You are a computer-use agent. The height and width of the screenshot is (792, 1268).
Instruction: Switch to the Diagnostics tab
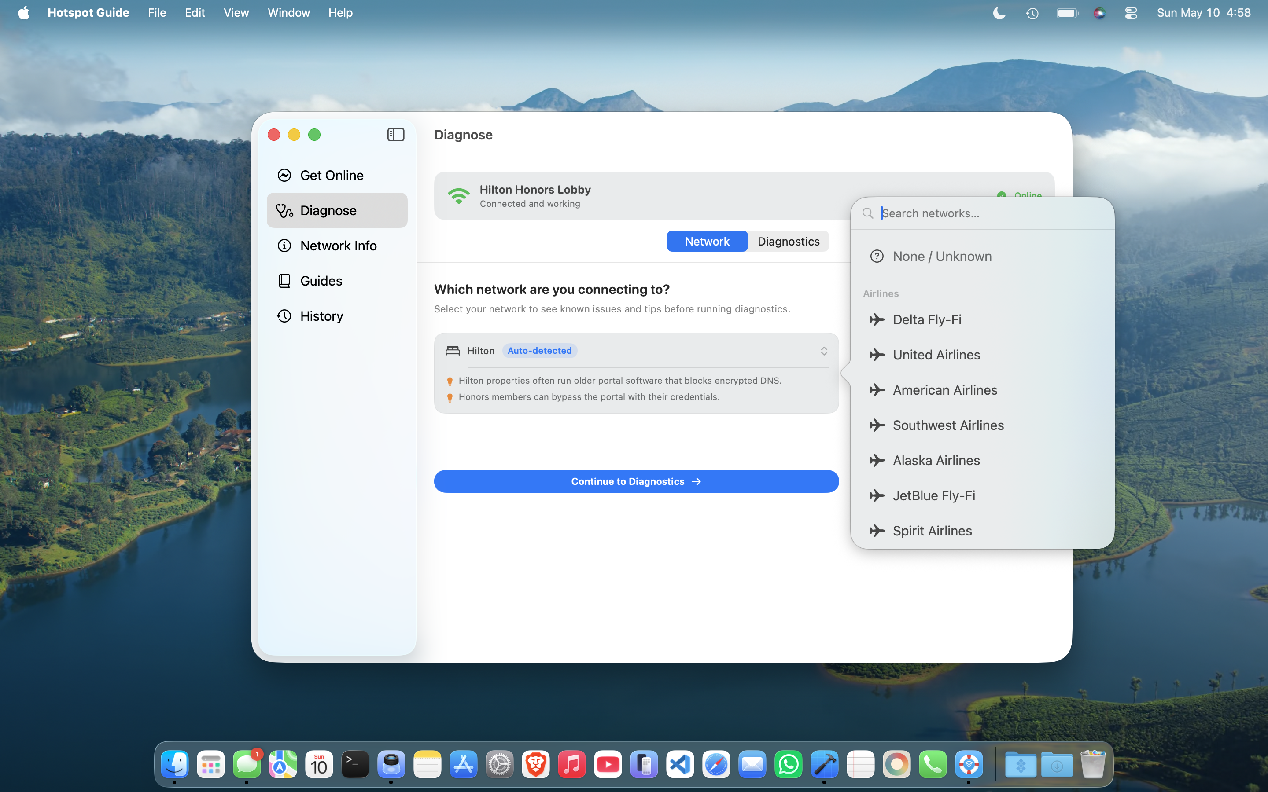[x=788, y=241]
